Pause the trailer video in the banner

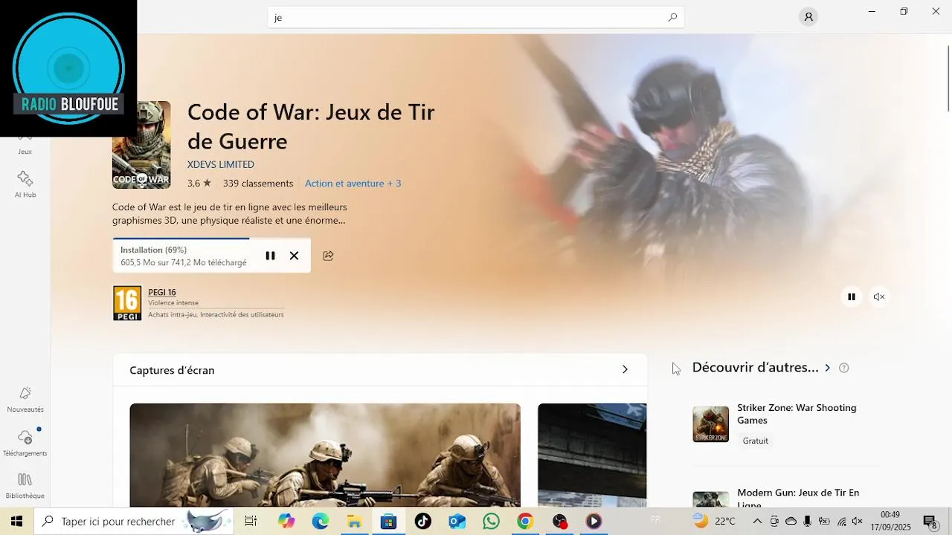(x=852, y=296)
